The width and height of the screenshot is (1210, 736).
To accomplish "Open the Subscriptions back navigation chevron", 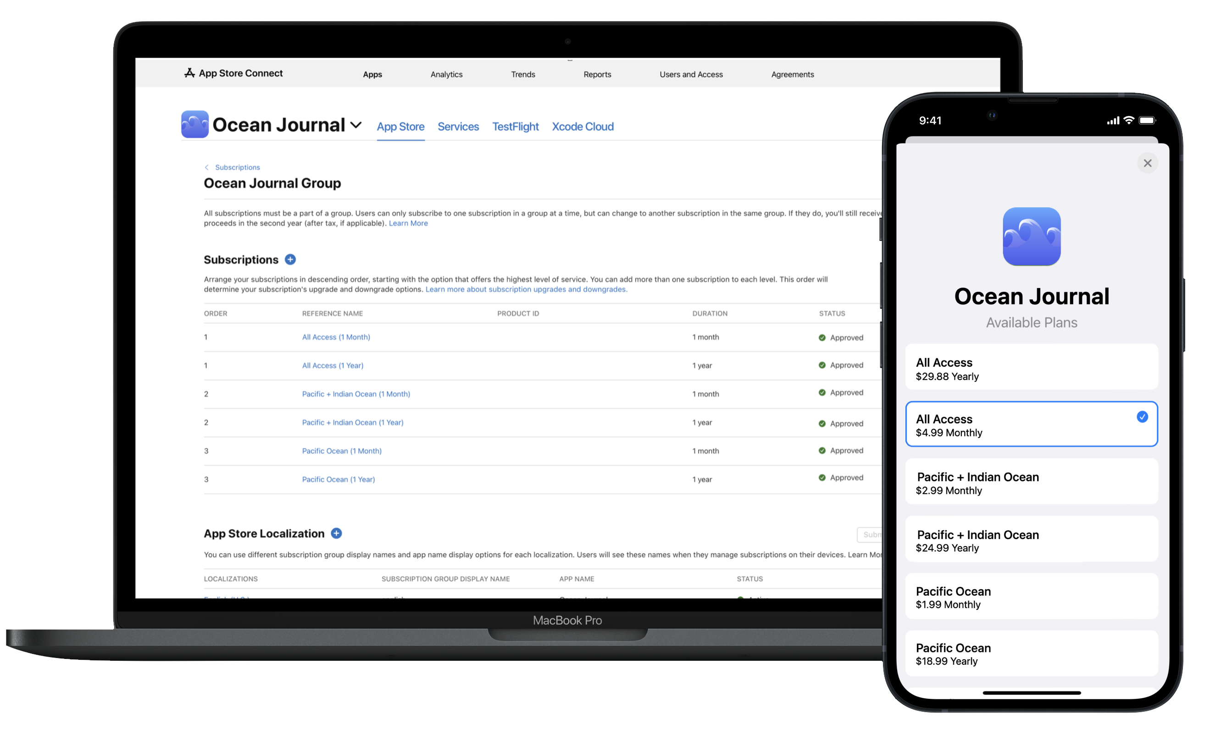I will (205, 166).
